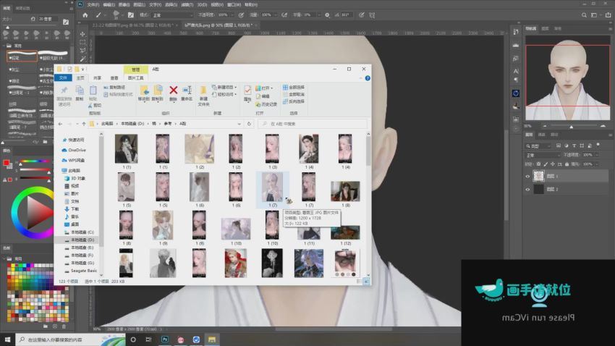Open the Character panel icon in side dock
The height and width of the screenshot is (346, 615).
pyautogui.click(x=515, y=71)
